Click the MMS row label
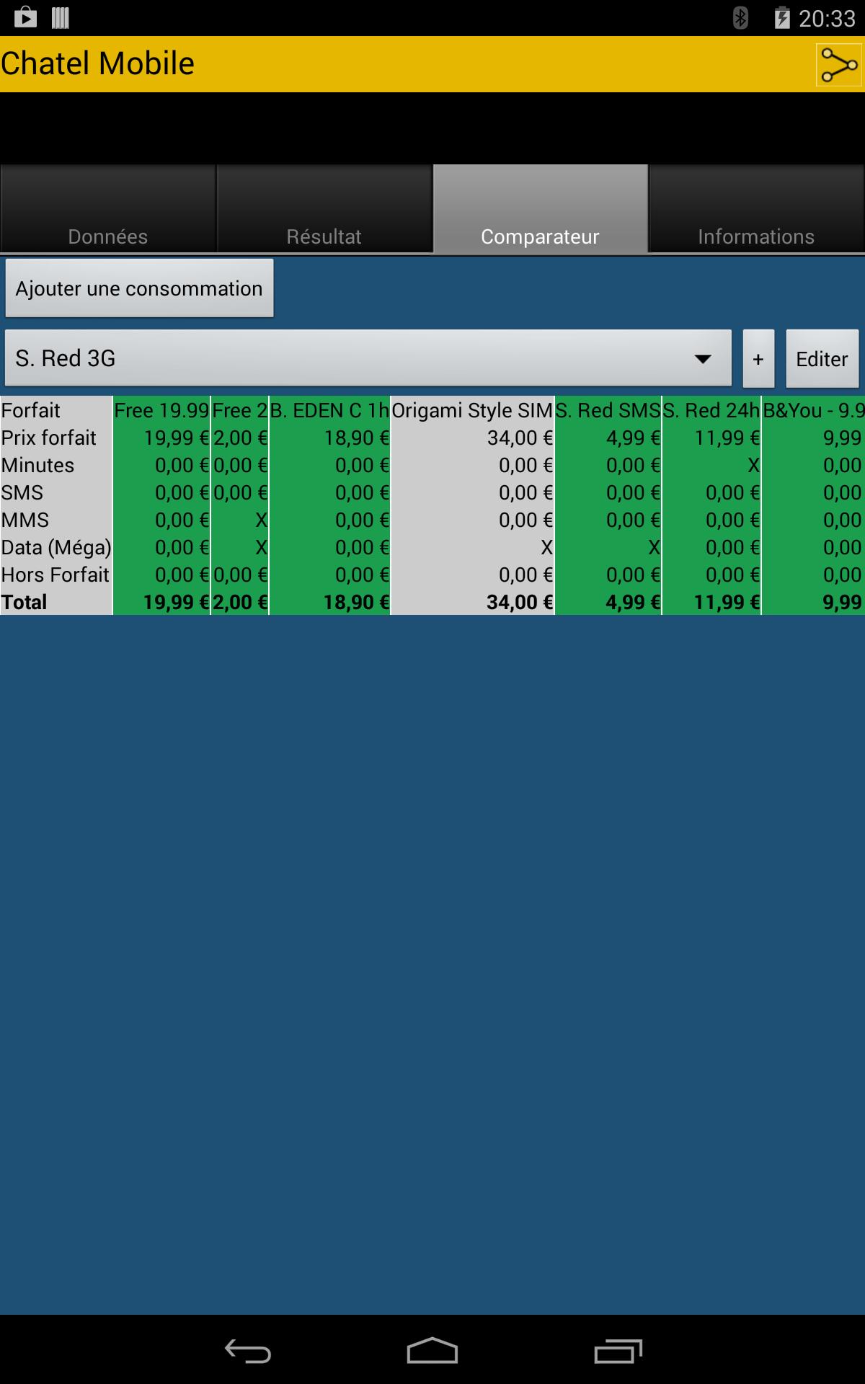Screen dimensions: 865x1384 pos(25,520)
